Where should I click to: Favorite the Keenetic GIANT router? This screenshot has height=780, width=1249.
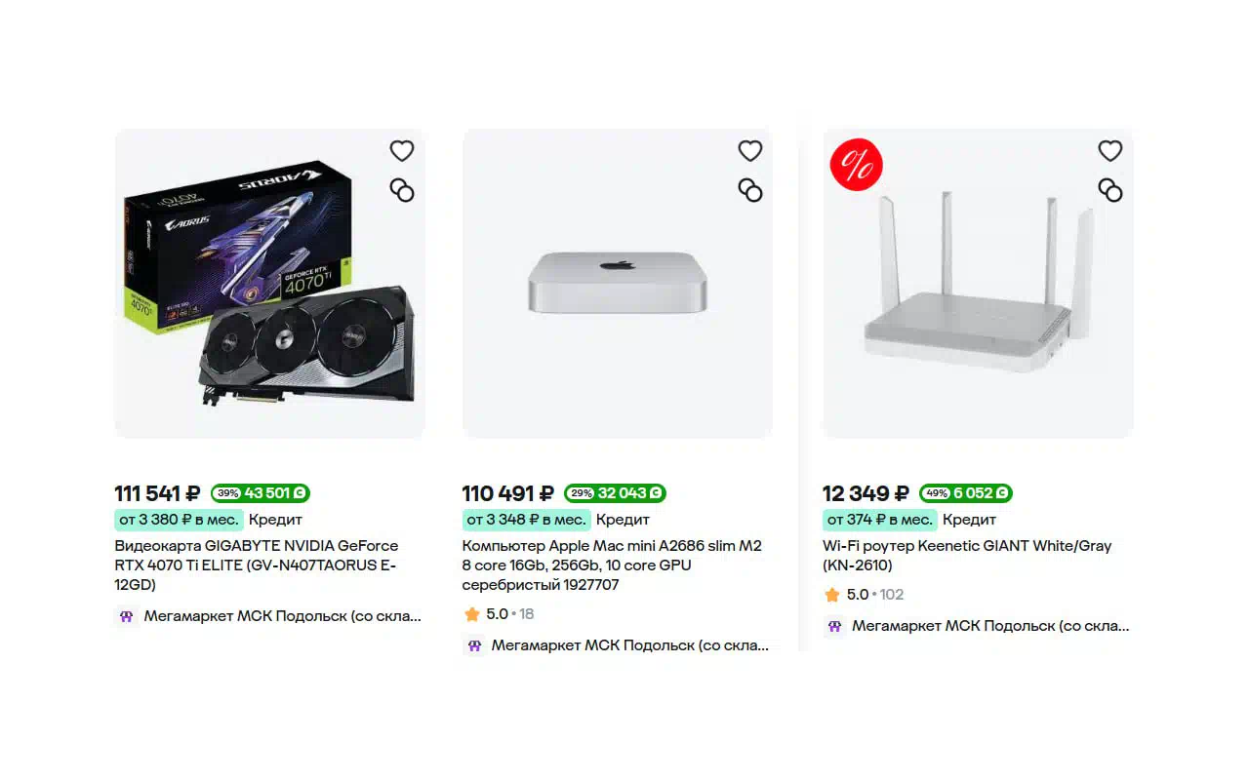click(x=1110, y=151)
